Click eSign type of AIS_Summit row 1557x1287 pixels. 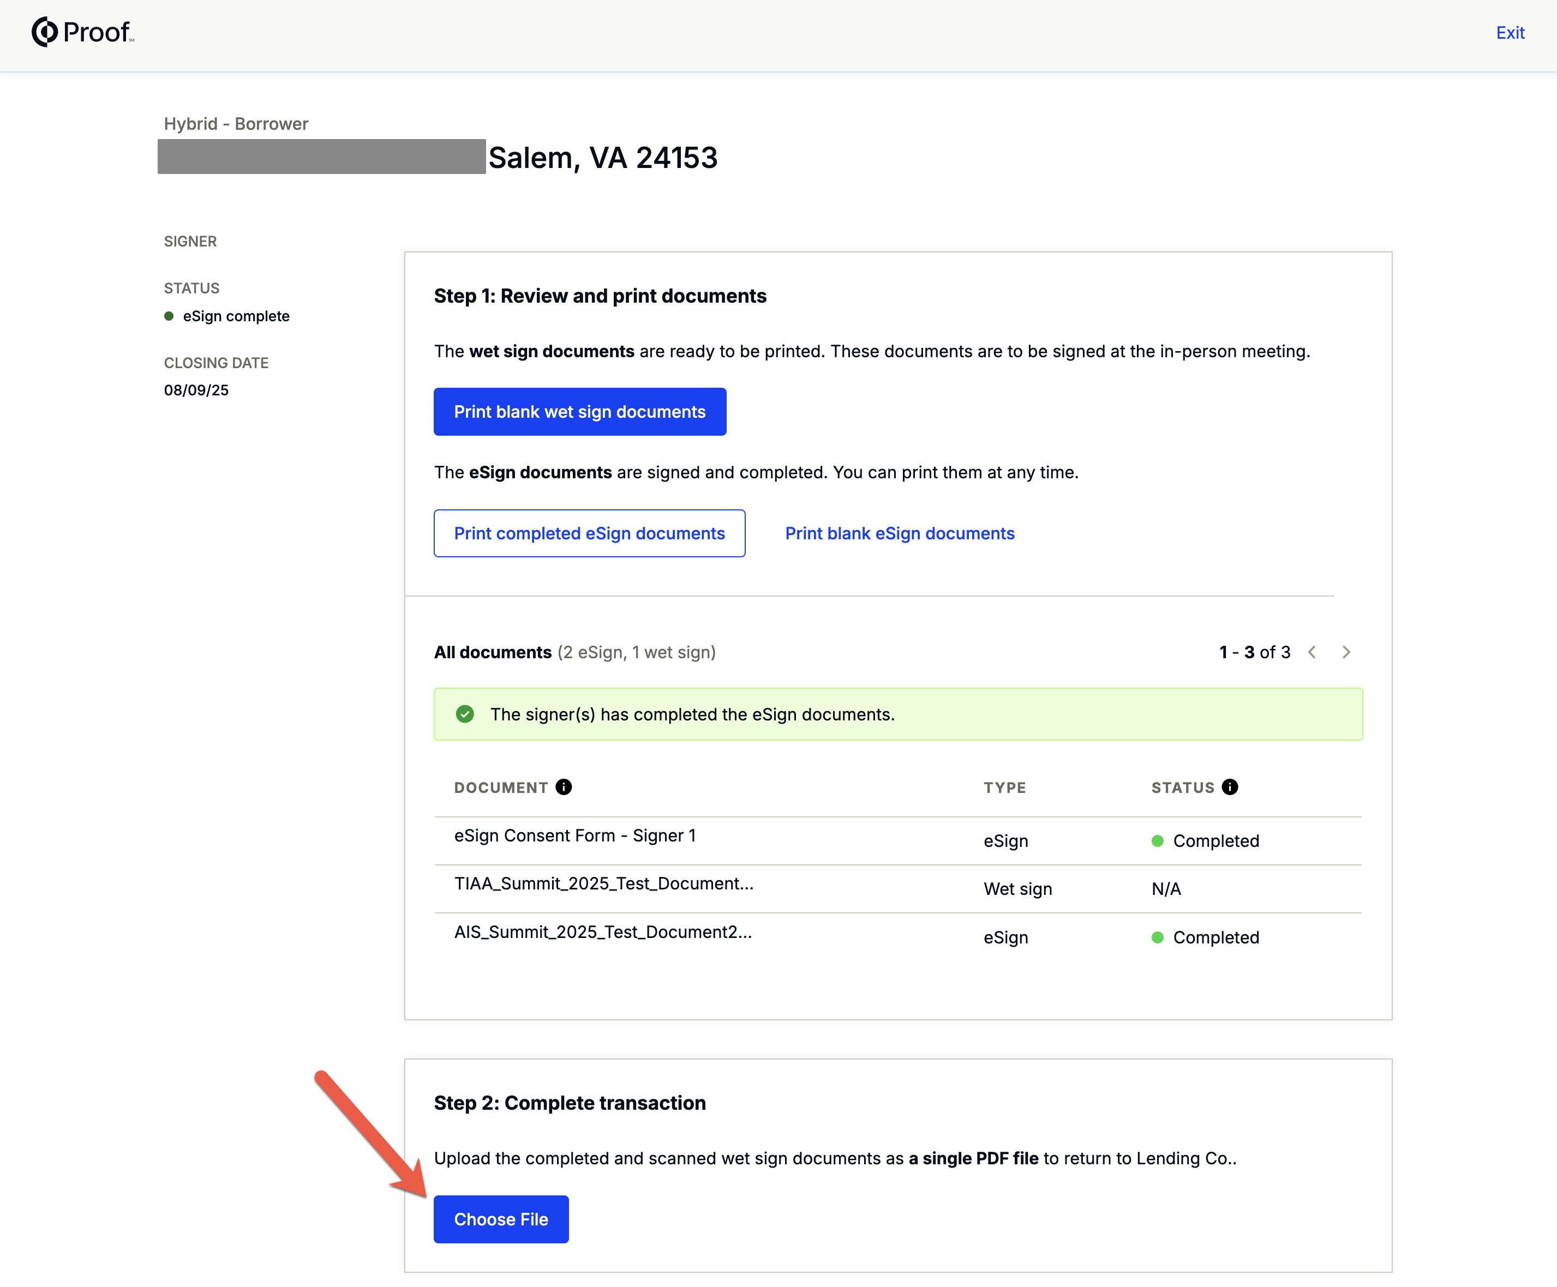1005,937
